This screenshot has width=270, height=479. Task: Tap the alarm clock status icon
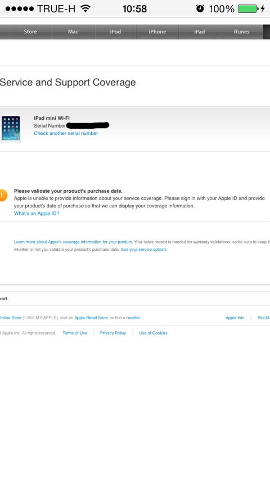200,8
